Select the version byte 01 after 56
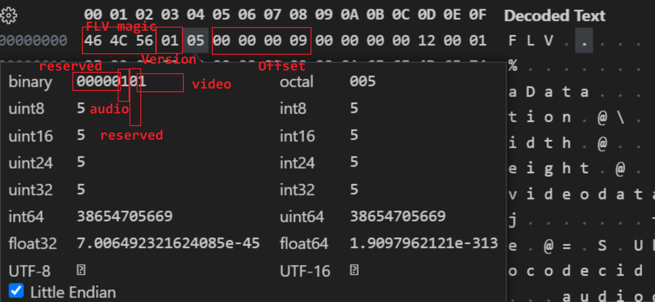This screenshot has height=302, width=655. 170,41
